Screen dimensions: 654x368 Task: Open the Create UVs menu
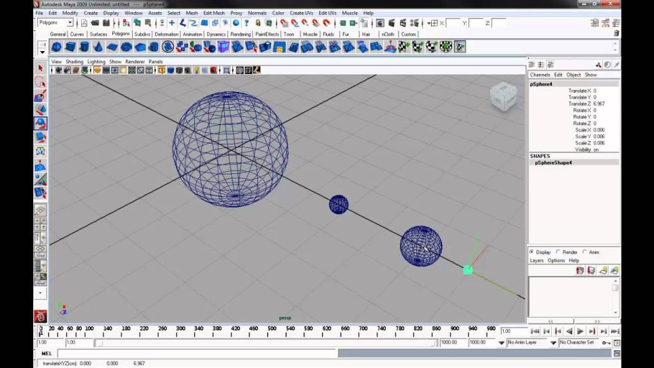(301, 13)
